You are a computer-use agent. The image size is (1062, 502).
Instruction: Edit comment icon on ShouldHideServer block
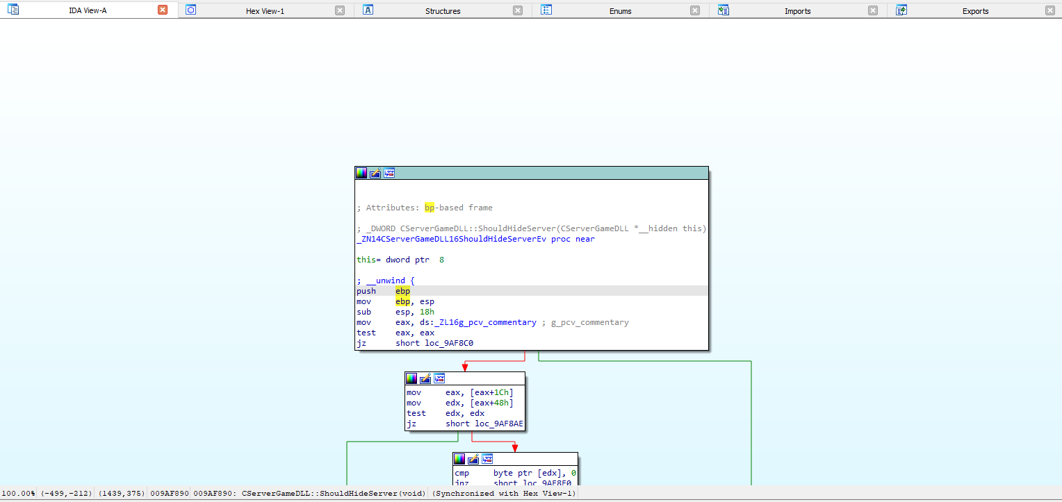pyautogui.click(x=375, y=173)
